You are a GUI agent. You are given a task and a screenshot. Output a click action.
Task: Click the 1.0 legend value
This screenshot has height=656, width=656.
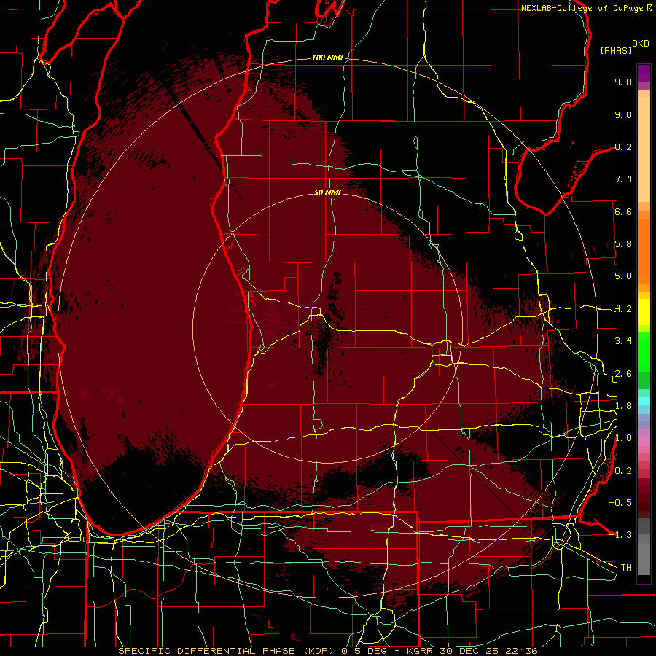click(x=623, y=438)
